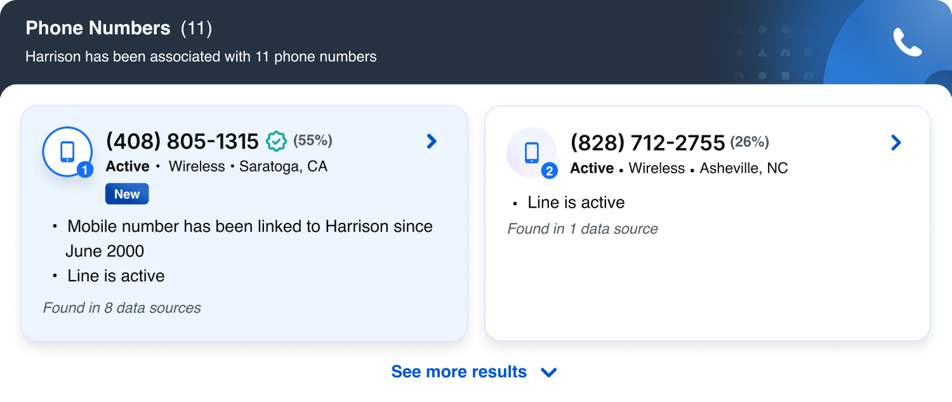Click the Saratoga, CA location text
Viewport: 952px width, 402px height.
click(283, 167)
